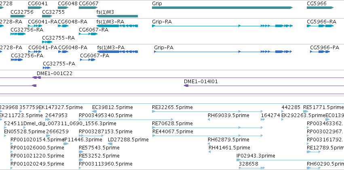Click the Grip-PA protein label

coord(164,48)
